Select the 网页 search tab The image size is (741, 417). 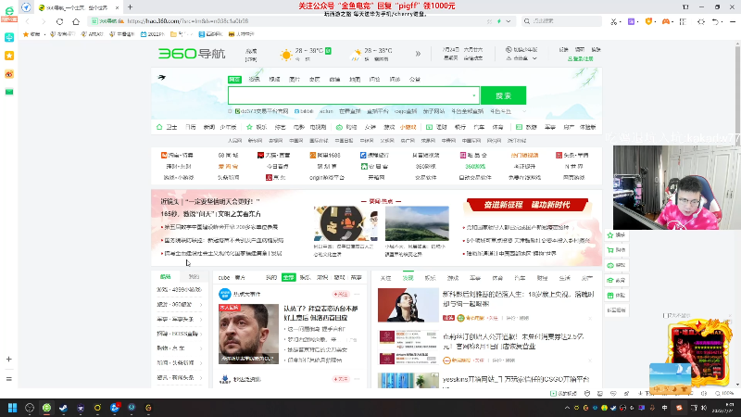tap(234, 80)
